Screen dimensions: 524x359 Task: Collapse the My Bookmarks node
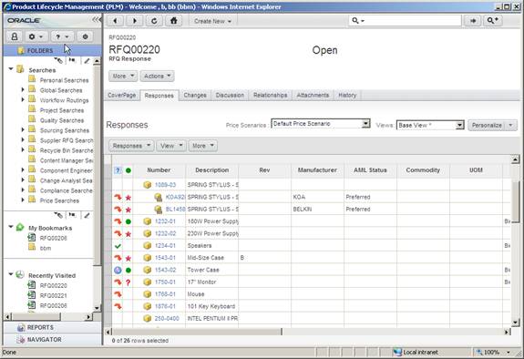point(11,227)
